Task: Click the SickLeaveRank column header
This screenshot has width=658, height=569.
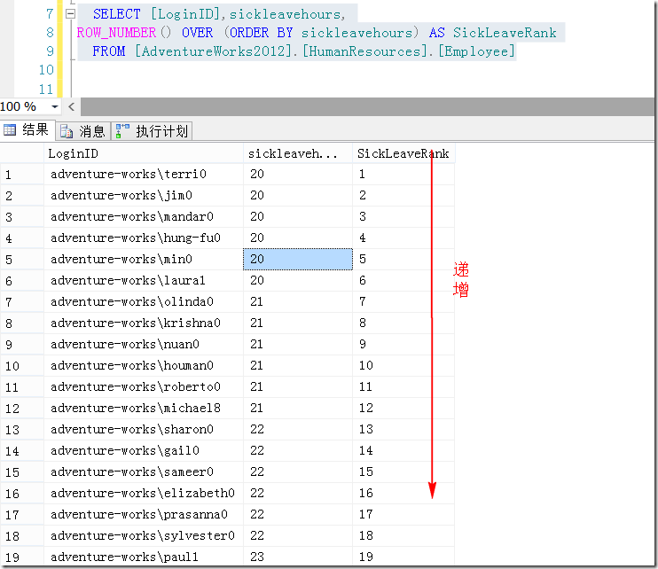Action: pyautogui.click(x=403, y=153)
